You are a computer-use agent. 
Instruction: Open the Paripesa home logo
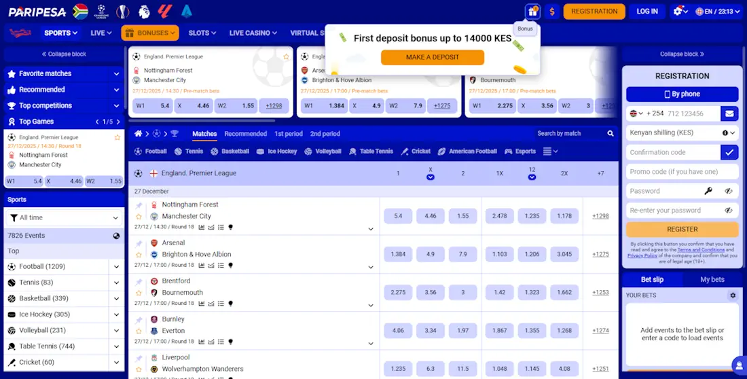(37, 12)
